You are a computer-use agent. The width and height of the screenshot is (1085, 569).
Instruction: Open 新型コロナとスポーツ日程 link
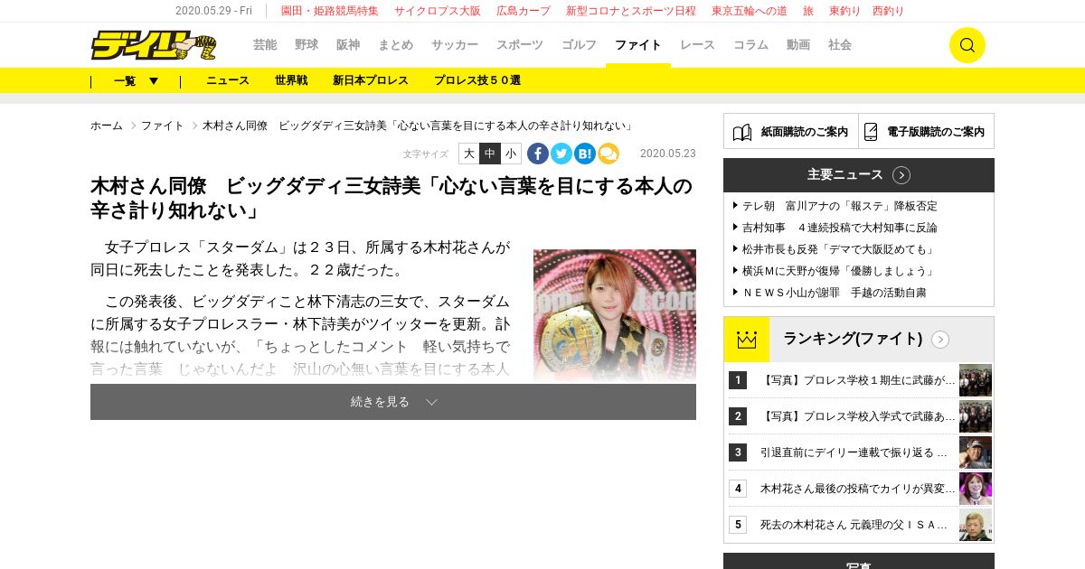coord(631,11)
